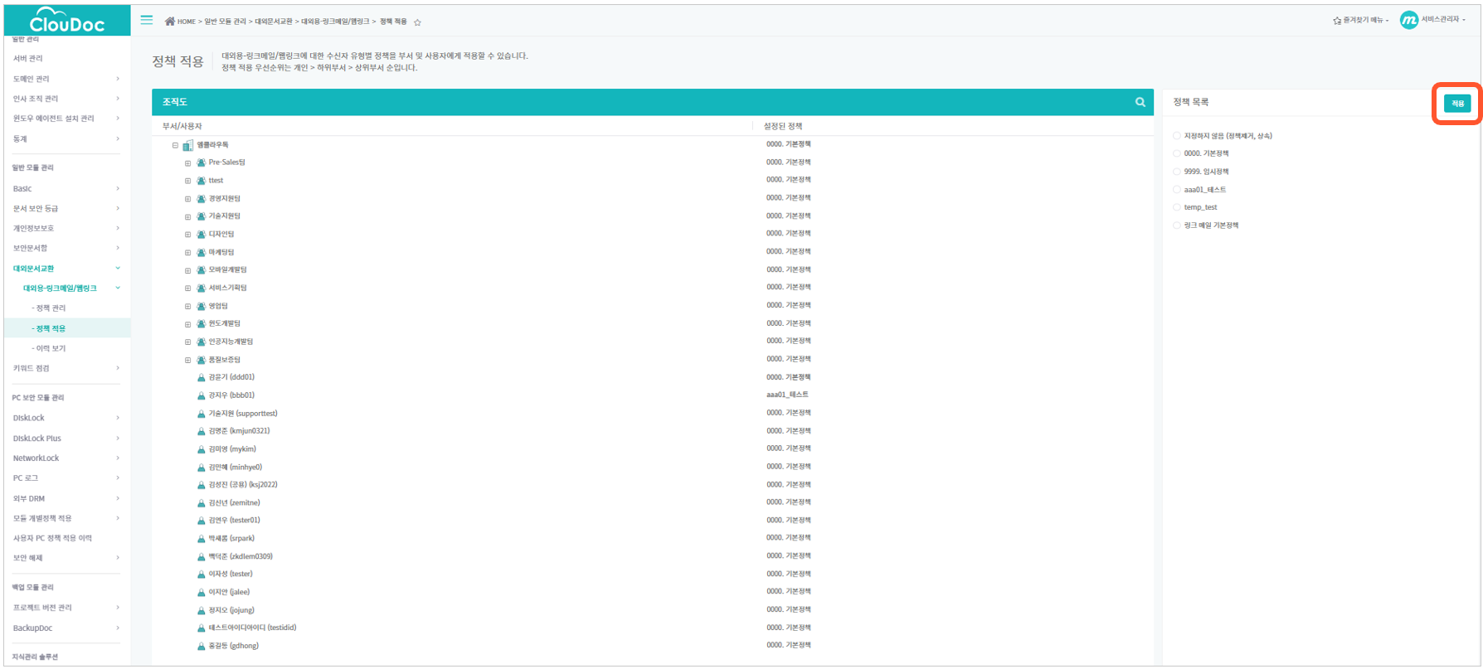The image size is (1483, 669).
Task: Click the user icon beside (mykim)
Action: click(x=201, y=449)
